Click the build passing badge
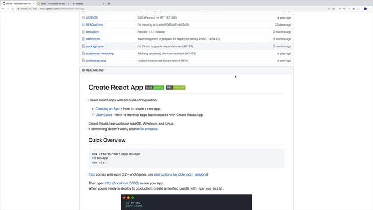Viewport: 373px width, 210px height. [x=154, y=87]
